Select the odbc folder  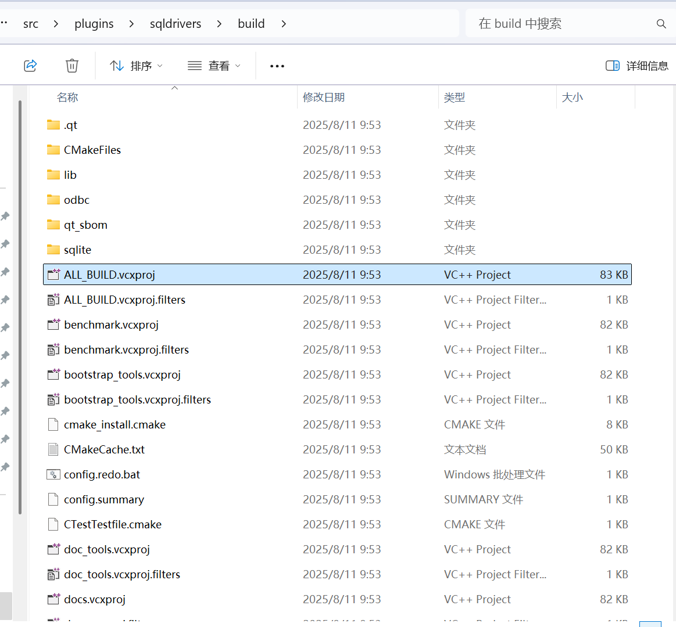click(76, 199)
